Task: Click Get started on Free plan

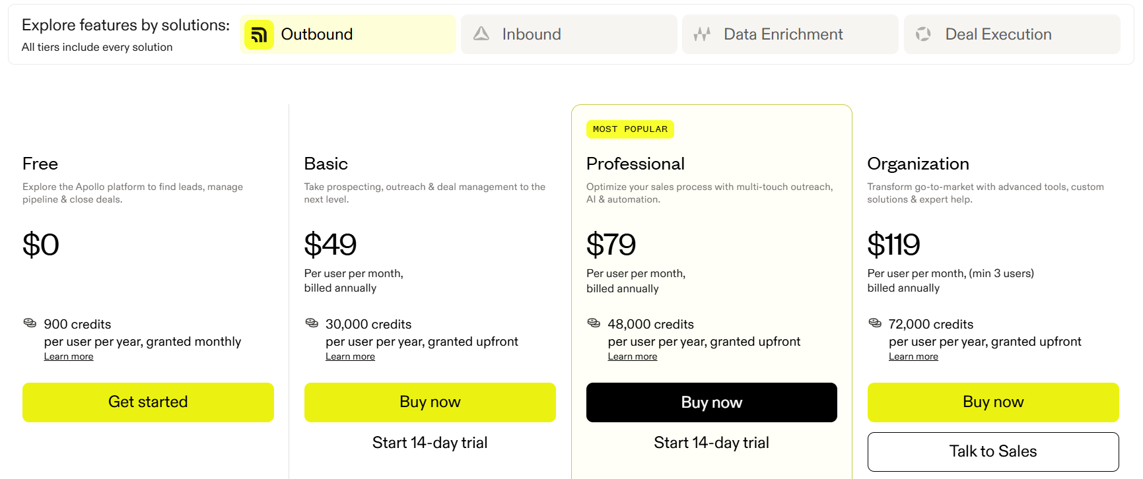Action: click(148, 402)
